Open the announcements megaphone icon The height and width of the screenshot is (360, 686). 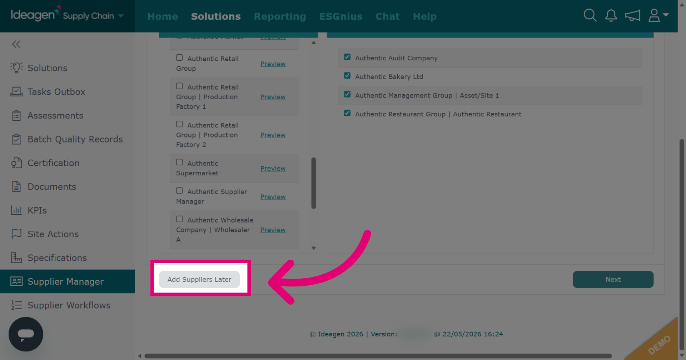click(x=632, y=15)
